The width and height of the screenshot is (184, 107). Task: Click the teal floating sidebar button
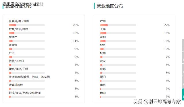[183, 94]
